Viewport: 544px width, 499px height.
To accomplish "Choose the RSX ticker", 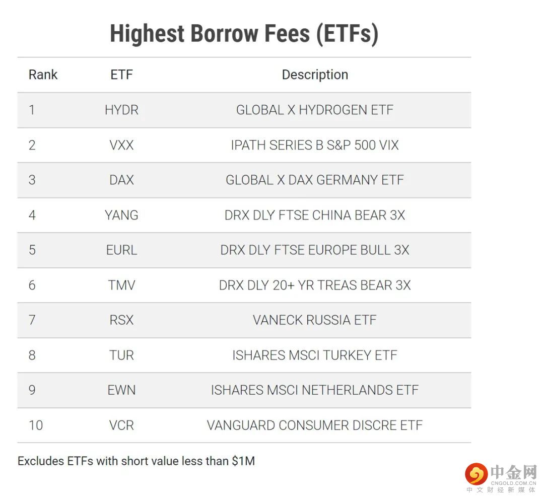I will click(121, 320).
